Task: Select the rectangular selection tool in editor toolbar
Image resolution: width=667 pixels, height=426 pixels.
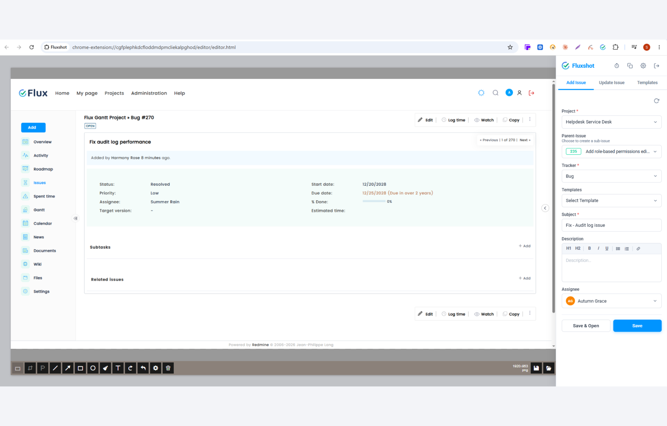Action: point(18,368)
